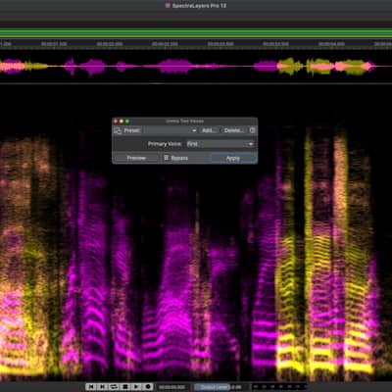392x392 pixels.
Task: Click the timeline ruler above waveform
Action: 196,44
